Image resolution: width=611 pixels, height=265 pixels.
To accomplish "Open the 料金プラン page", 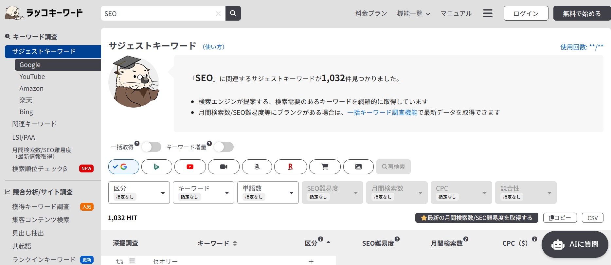I will [x=371, y=13].
